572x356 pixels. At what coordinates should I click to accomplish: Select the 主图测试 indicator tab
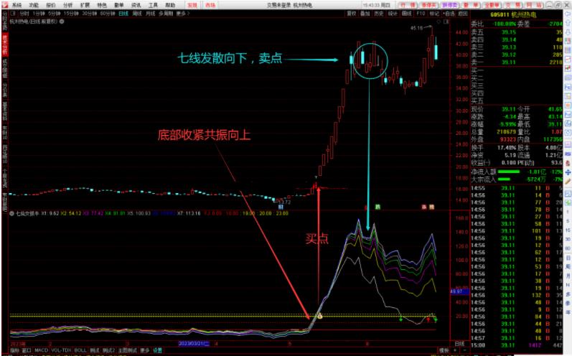point(127,350)
